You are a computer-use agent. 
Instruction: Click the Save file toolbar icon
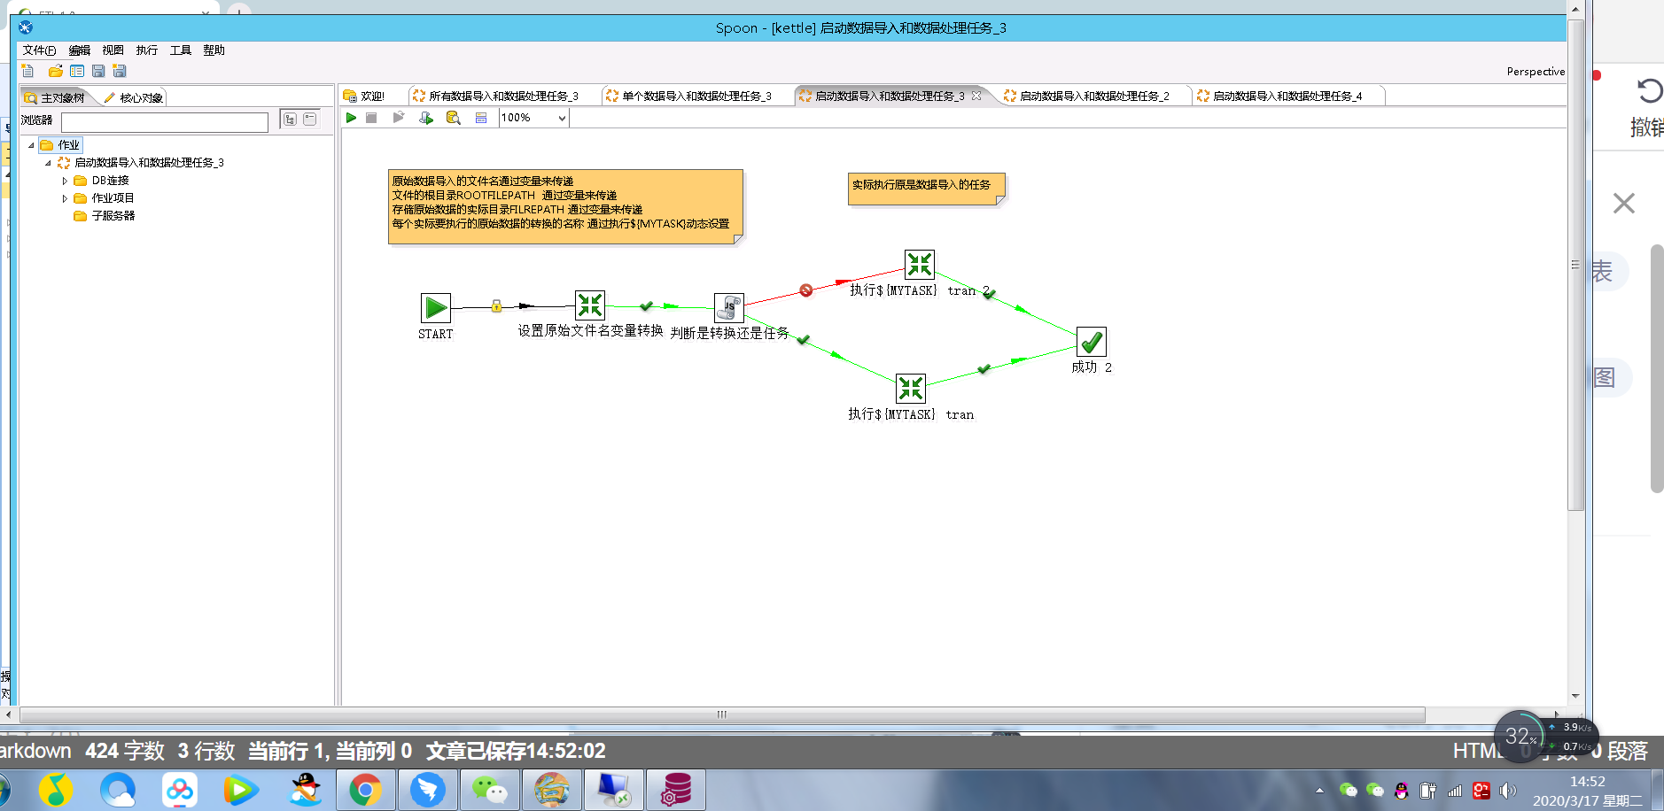pos(98,71)
